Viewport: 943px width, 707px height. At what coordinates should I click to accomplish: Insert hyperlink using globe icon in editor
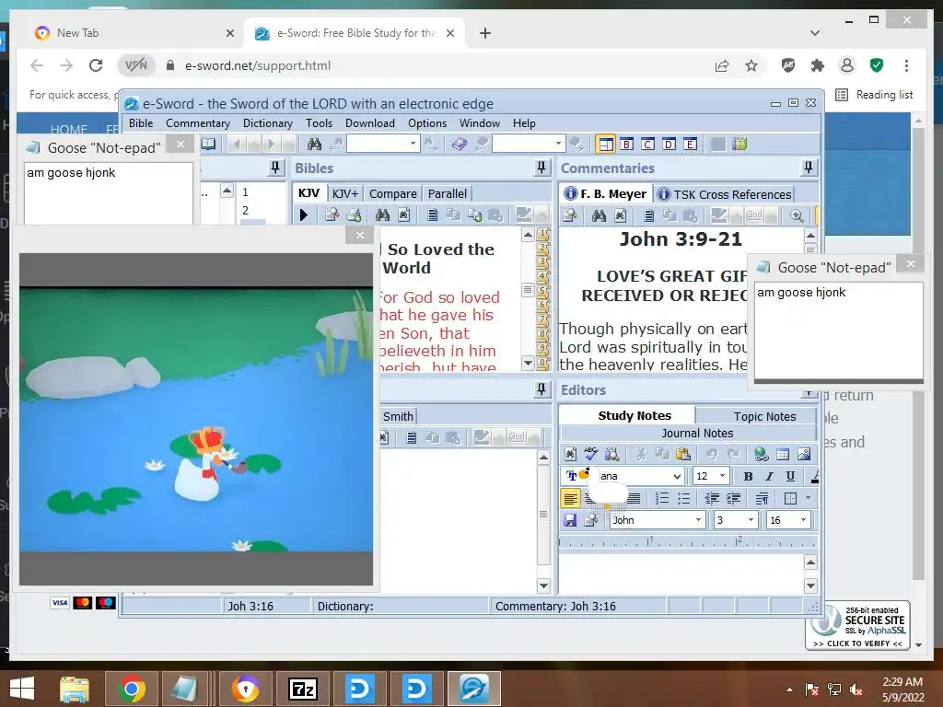762,454
